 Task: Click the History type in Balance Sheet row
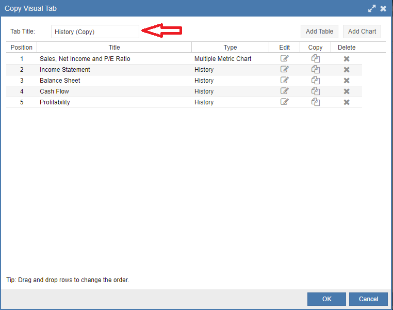pos(204,81)
